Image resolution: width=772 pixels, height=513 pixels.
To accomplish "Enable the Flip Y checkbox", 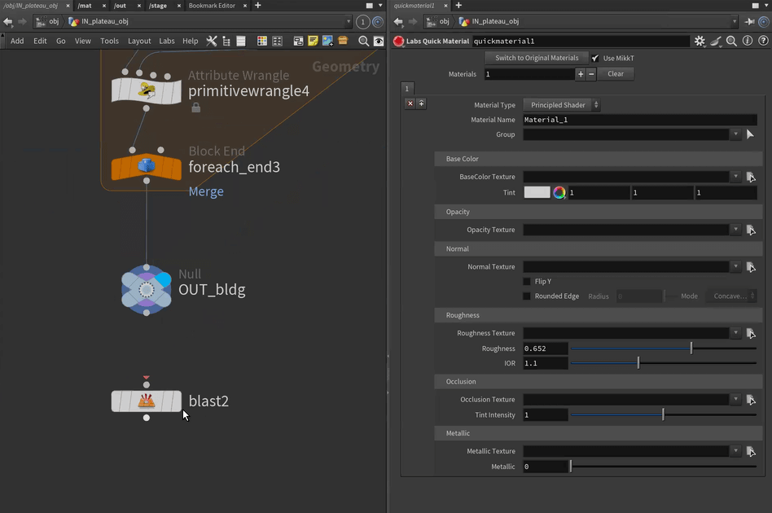I will coord(527,282).
